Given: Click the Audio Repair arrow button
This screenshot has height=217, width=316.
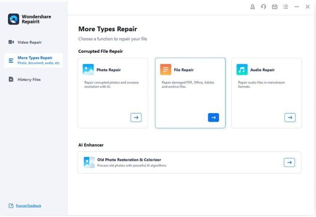Looking at the screenshot, I should [290, 117].
